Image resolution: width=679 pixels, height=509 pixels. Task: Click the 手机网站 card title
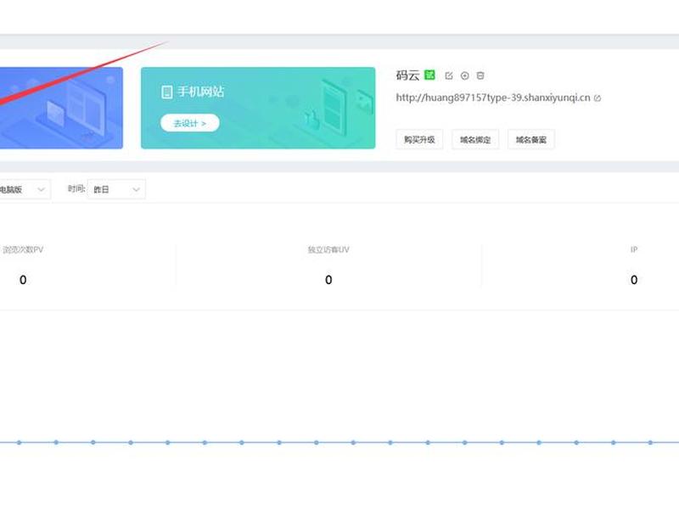[x=200, y=92]
